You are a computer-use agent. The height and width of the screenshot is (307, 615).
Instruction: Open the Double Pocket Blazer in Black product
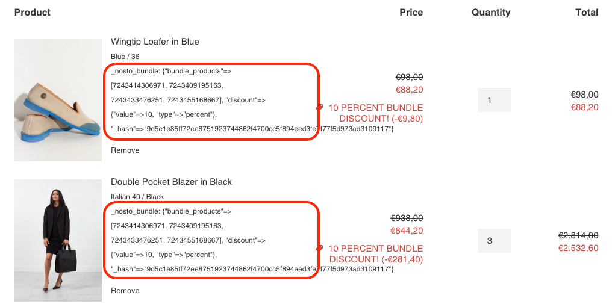click(x=171, y=182)
